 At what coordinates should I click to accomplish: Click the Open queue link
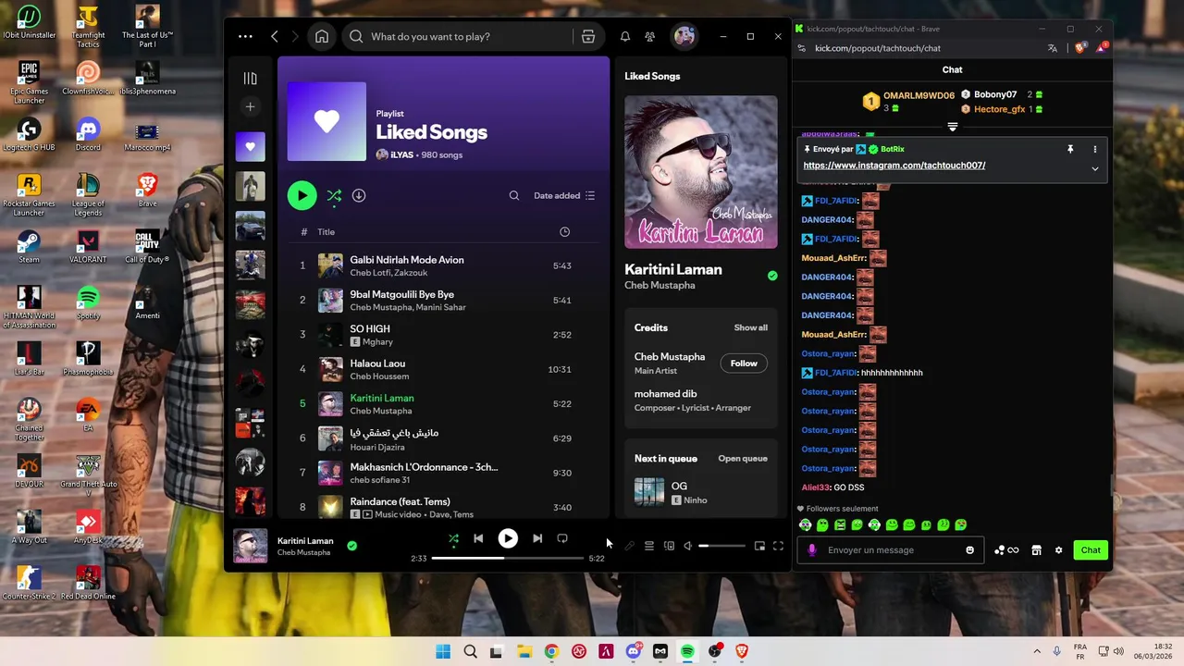(743, 458)
